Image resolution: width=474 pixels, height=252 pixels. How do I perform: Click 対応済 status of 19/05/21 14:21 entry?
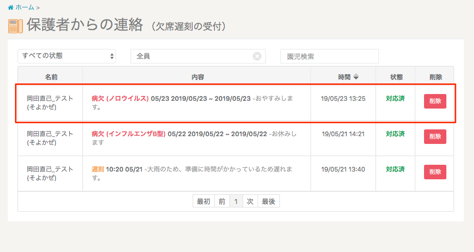[395, 134]
